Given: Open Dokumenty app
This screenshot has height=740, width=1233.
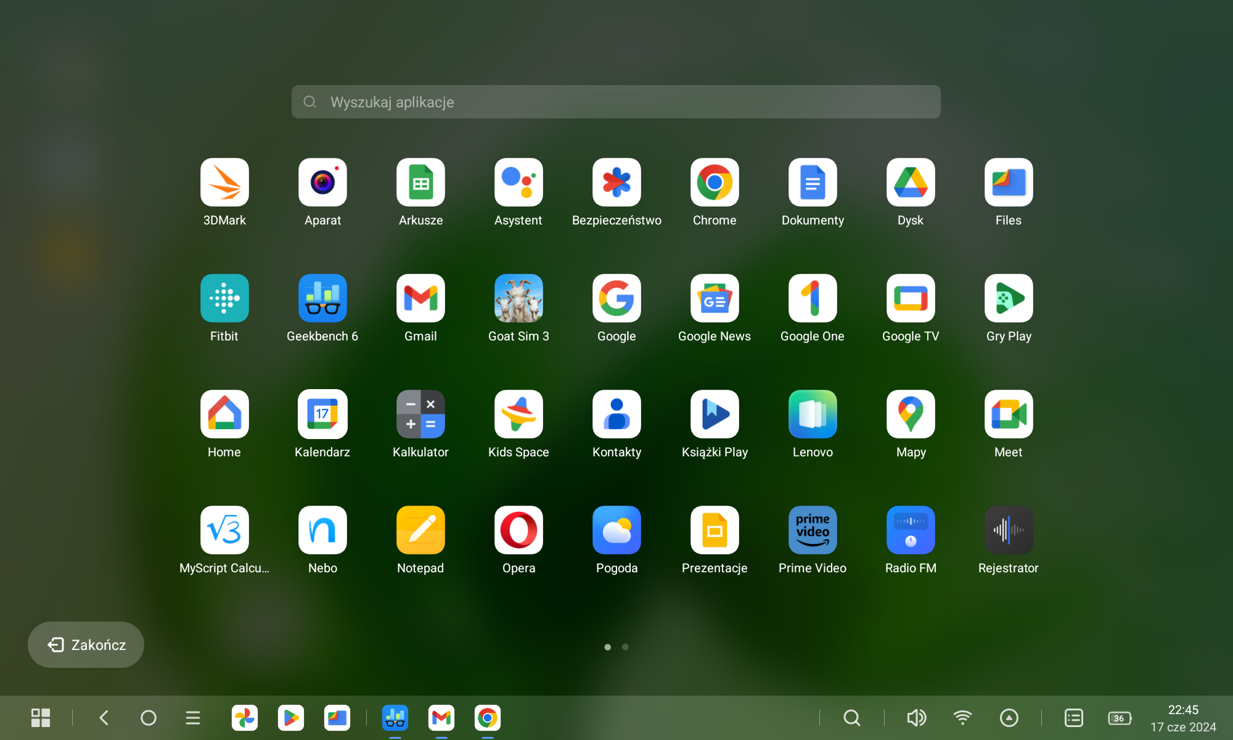Looking at the screenshot, I should 813,183.
